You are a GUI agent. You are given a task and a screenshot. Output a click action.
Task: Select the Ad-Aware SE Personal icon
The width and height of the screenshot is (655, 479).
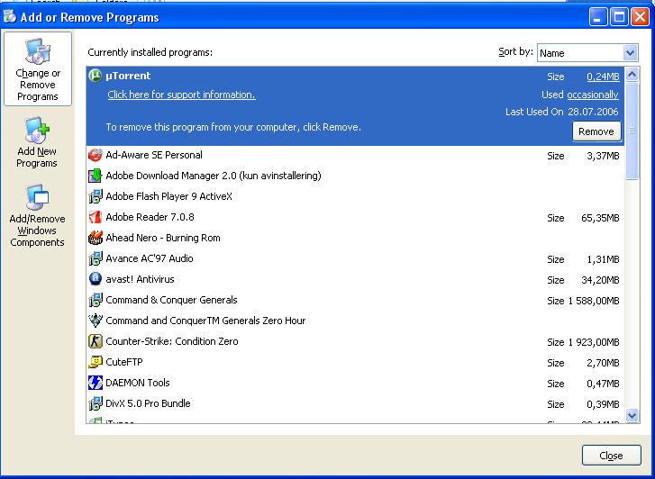96,155
